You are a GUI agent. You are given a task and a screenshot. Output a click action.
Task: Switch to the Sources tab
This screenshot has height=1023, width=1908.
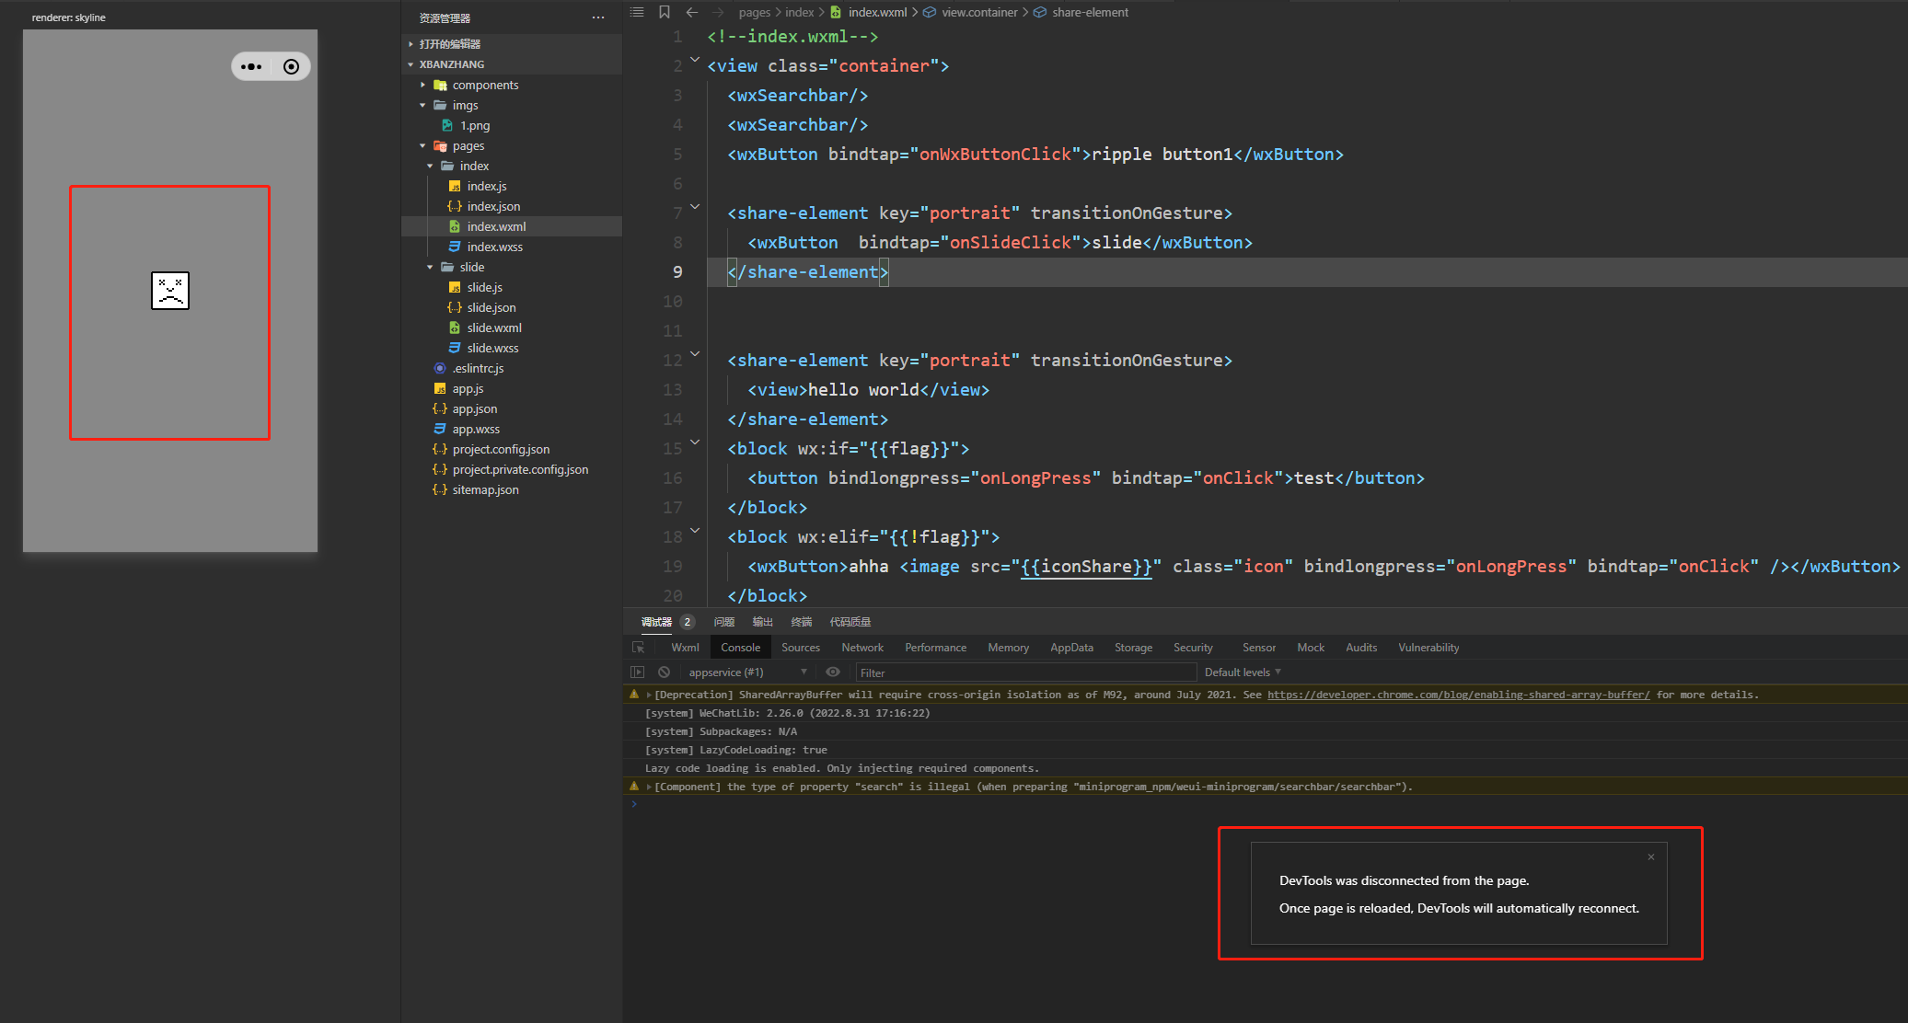click(x=800, y=648)
